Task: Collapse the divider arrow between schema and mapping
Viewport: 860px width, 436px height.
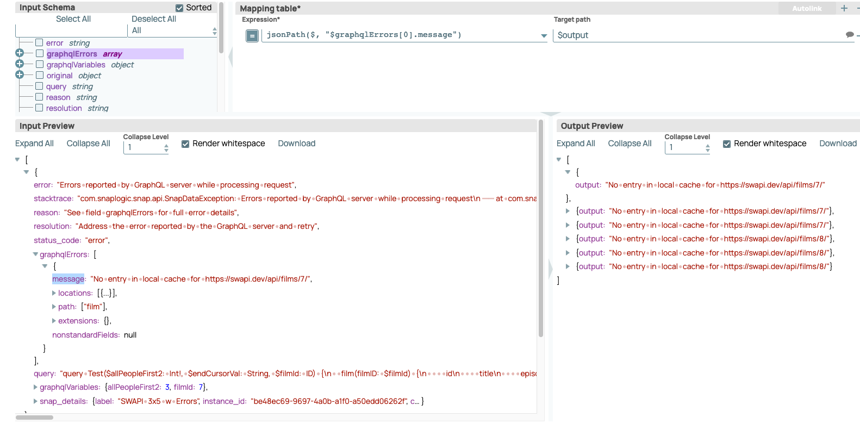Action: point(230,57)
